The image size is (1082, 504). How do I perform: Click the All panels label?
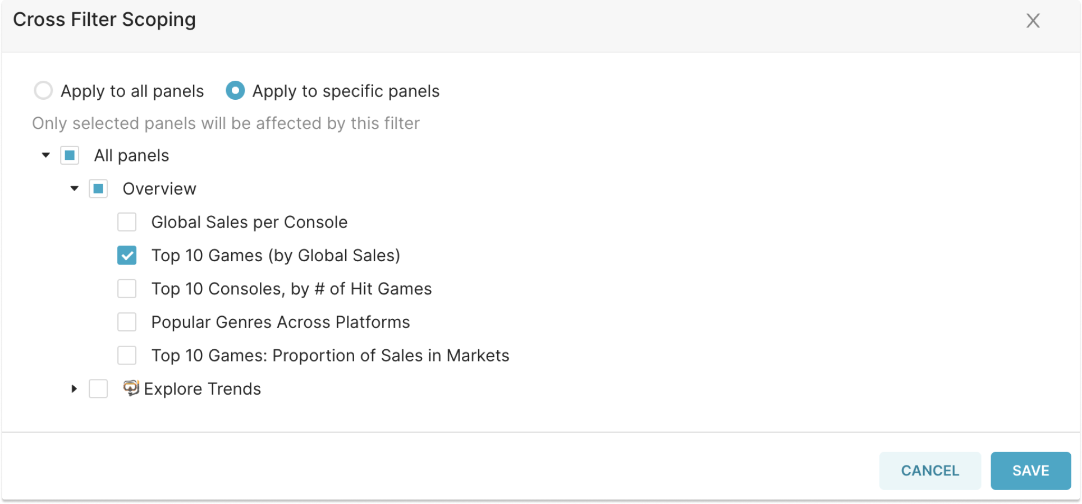pos(131,155)
